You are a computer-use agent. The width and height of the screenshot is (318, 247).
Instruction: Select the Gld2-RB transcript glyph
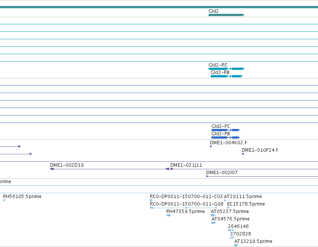click(x=226, y=76)
